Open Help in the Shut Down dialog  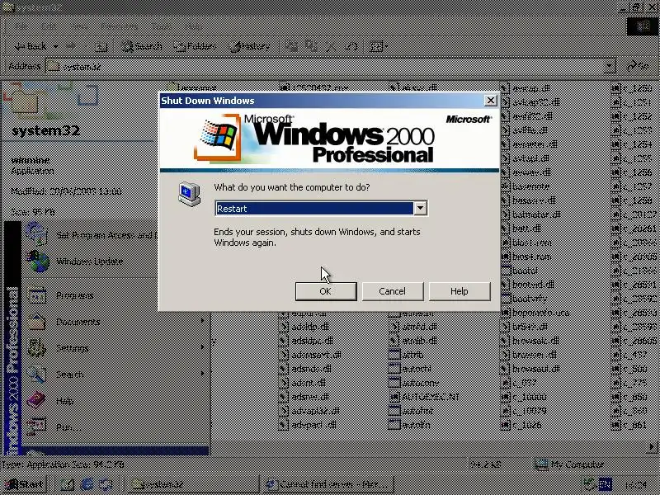click(460, 291)
